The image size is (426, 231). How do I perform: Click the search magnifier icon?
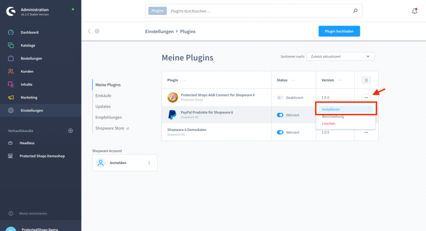click(x=355, y=11)
